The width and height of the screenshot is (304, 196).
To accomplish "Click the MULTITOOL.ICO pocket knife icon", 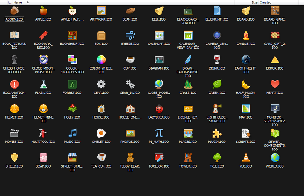I will click(x=43, y=133).
